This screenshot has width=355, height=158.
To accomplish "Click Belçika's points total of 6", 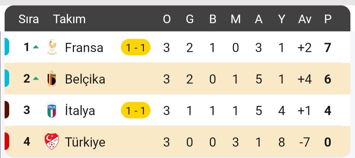I will (328, 79).
